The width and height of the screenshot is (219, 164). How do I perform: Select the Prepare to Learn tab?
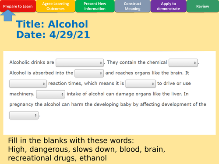(x=18, y=6)
